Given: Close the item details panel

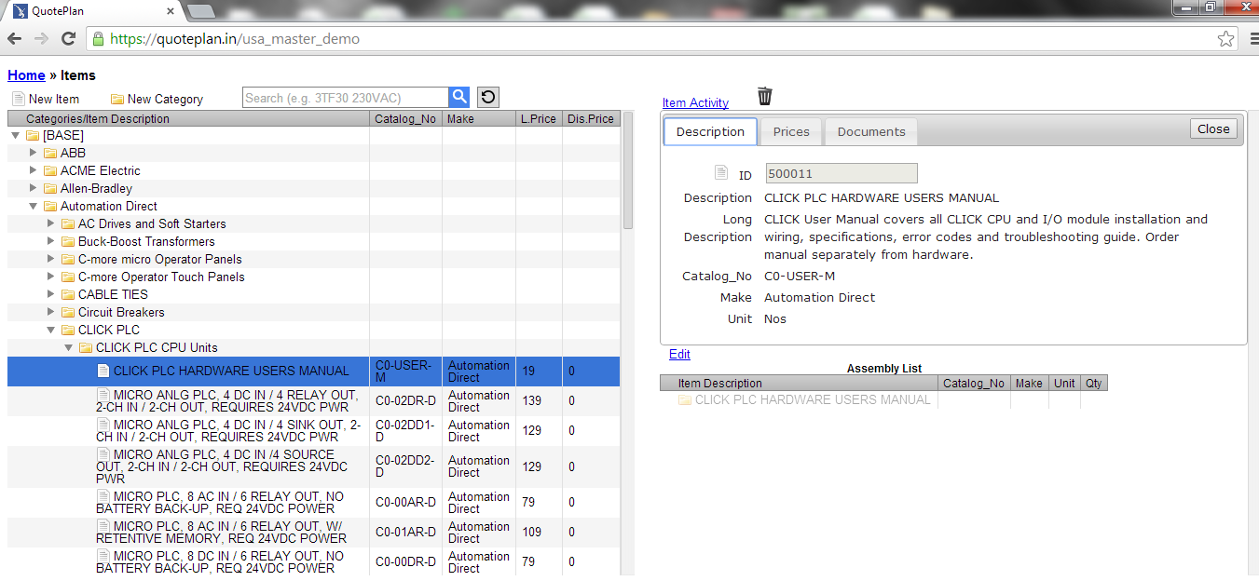Looking at the screenshot, I should [x=1213, y=128].
